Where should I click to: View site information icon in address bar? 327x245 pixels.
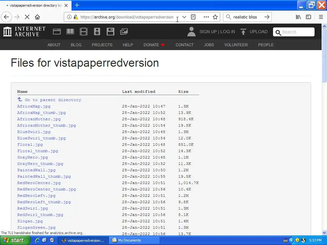point(69,17)
